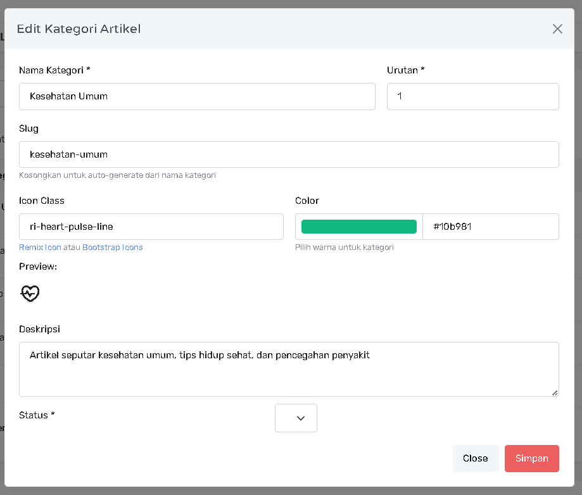Grab the Deskripsi textarea resize handle

(555, 392)
